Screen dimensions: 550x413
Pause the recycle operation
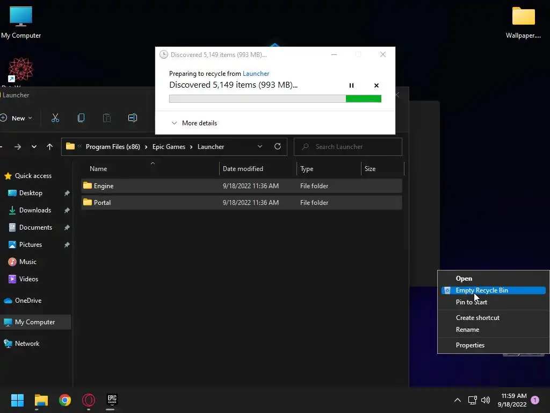351,86
